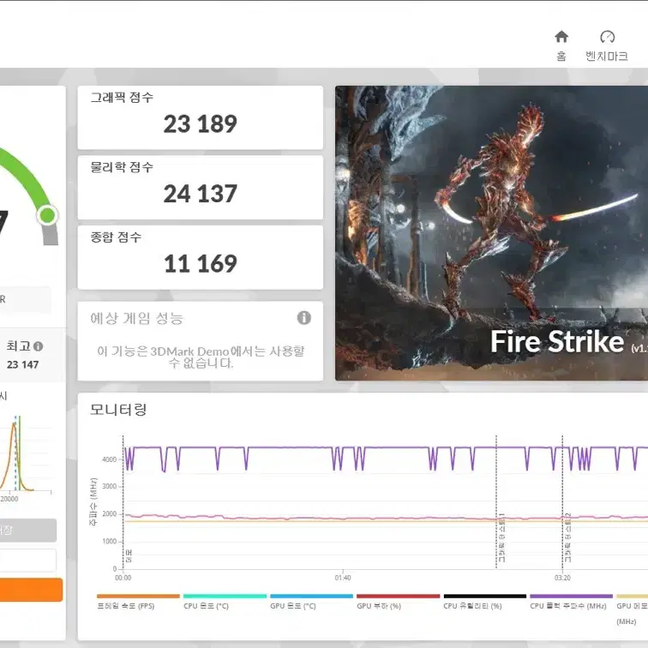Click the green gauge indicator dot
This screenshot has height=648, width=648.
coord(47,215)
